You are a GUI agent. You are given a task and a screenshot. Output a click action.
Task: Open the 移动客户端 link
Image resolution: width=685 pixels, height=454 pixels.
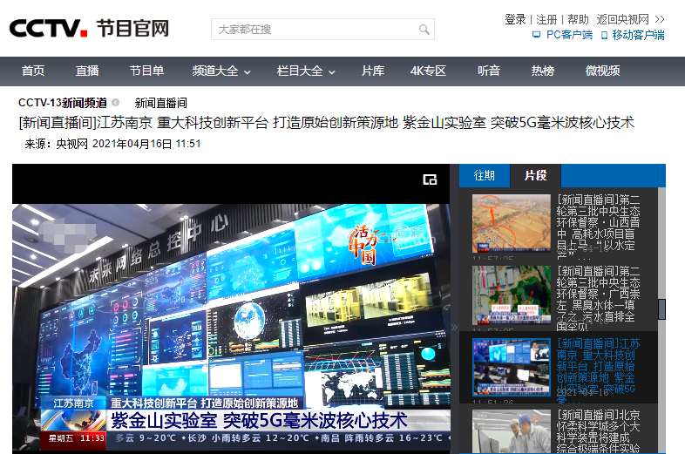pos(638,35)
